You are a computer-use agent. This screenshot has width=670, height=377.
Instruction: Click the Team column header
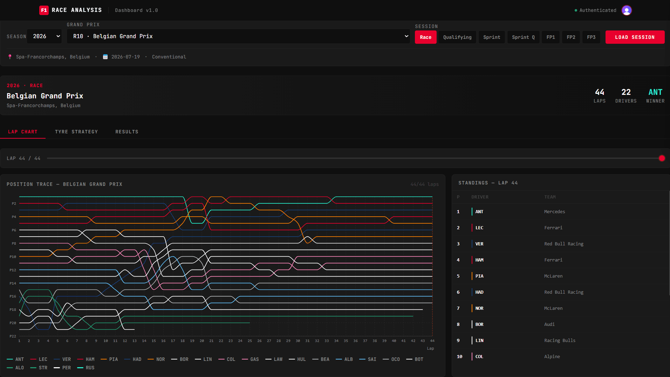coord(550,197)
